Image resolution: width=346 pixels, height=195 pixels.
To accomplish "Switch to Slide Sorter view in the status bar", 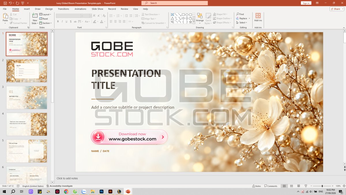I will click(x=292, y=186).
